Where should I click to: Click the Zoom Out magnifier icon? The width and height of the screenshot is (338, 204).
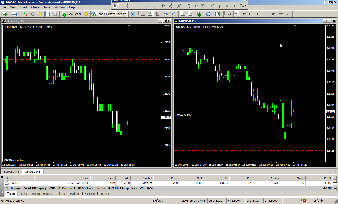(x=174, y=14)
